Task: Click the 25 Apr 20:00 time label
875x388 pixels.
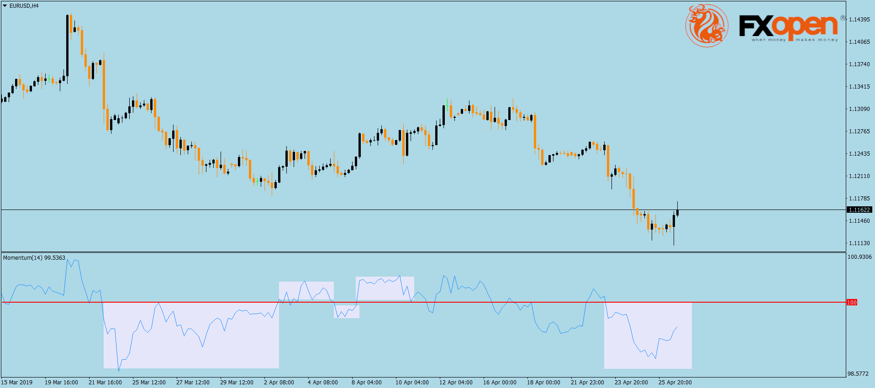Action: coord(675,383)
